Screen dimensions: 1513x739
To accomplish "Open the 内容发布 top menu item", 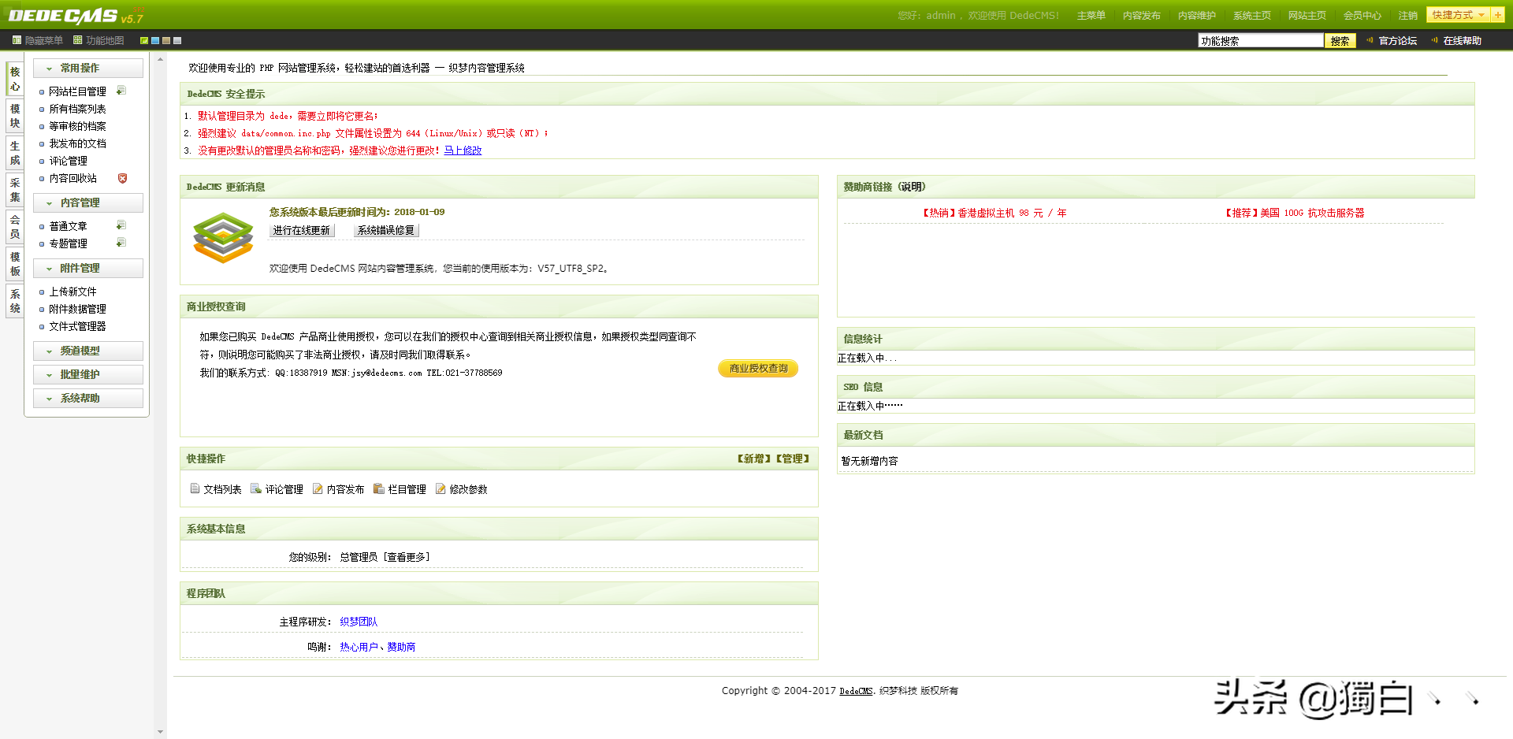I will pos(1141,16).
